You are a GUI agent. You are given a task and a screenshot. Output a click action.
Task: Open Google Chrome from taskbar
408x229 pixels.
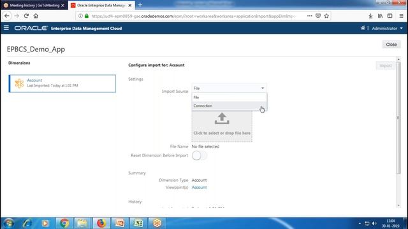(x=64, y=223)
